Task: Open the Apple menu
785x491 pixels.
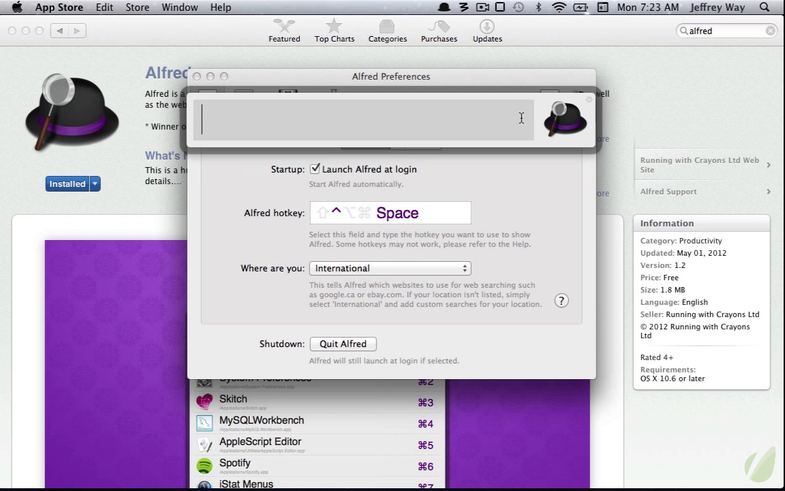Action: coord(16,7)
